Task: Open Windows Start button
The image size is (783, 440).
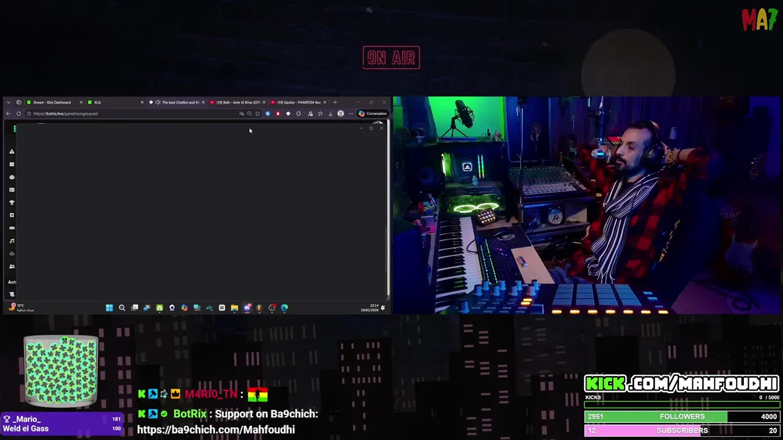Action: [x=109, y=308]
